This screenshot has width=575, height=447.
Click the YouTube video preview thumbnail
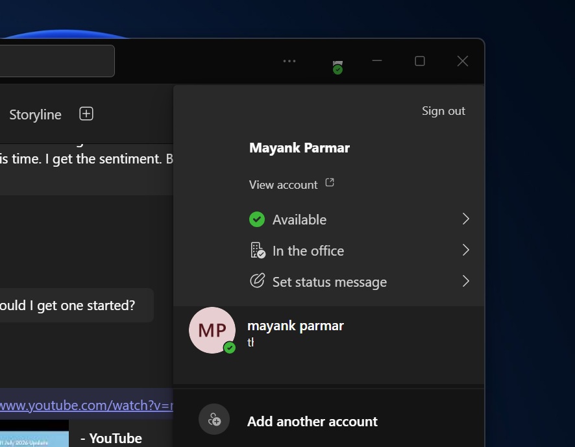tap(34, 433)
